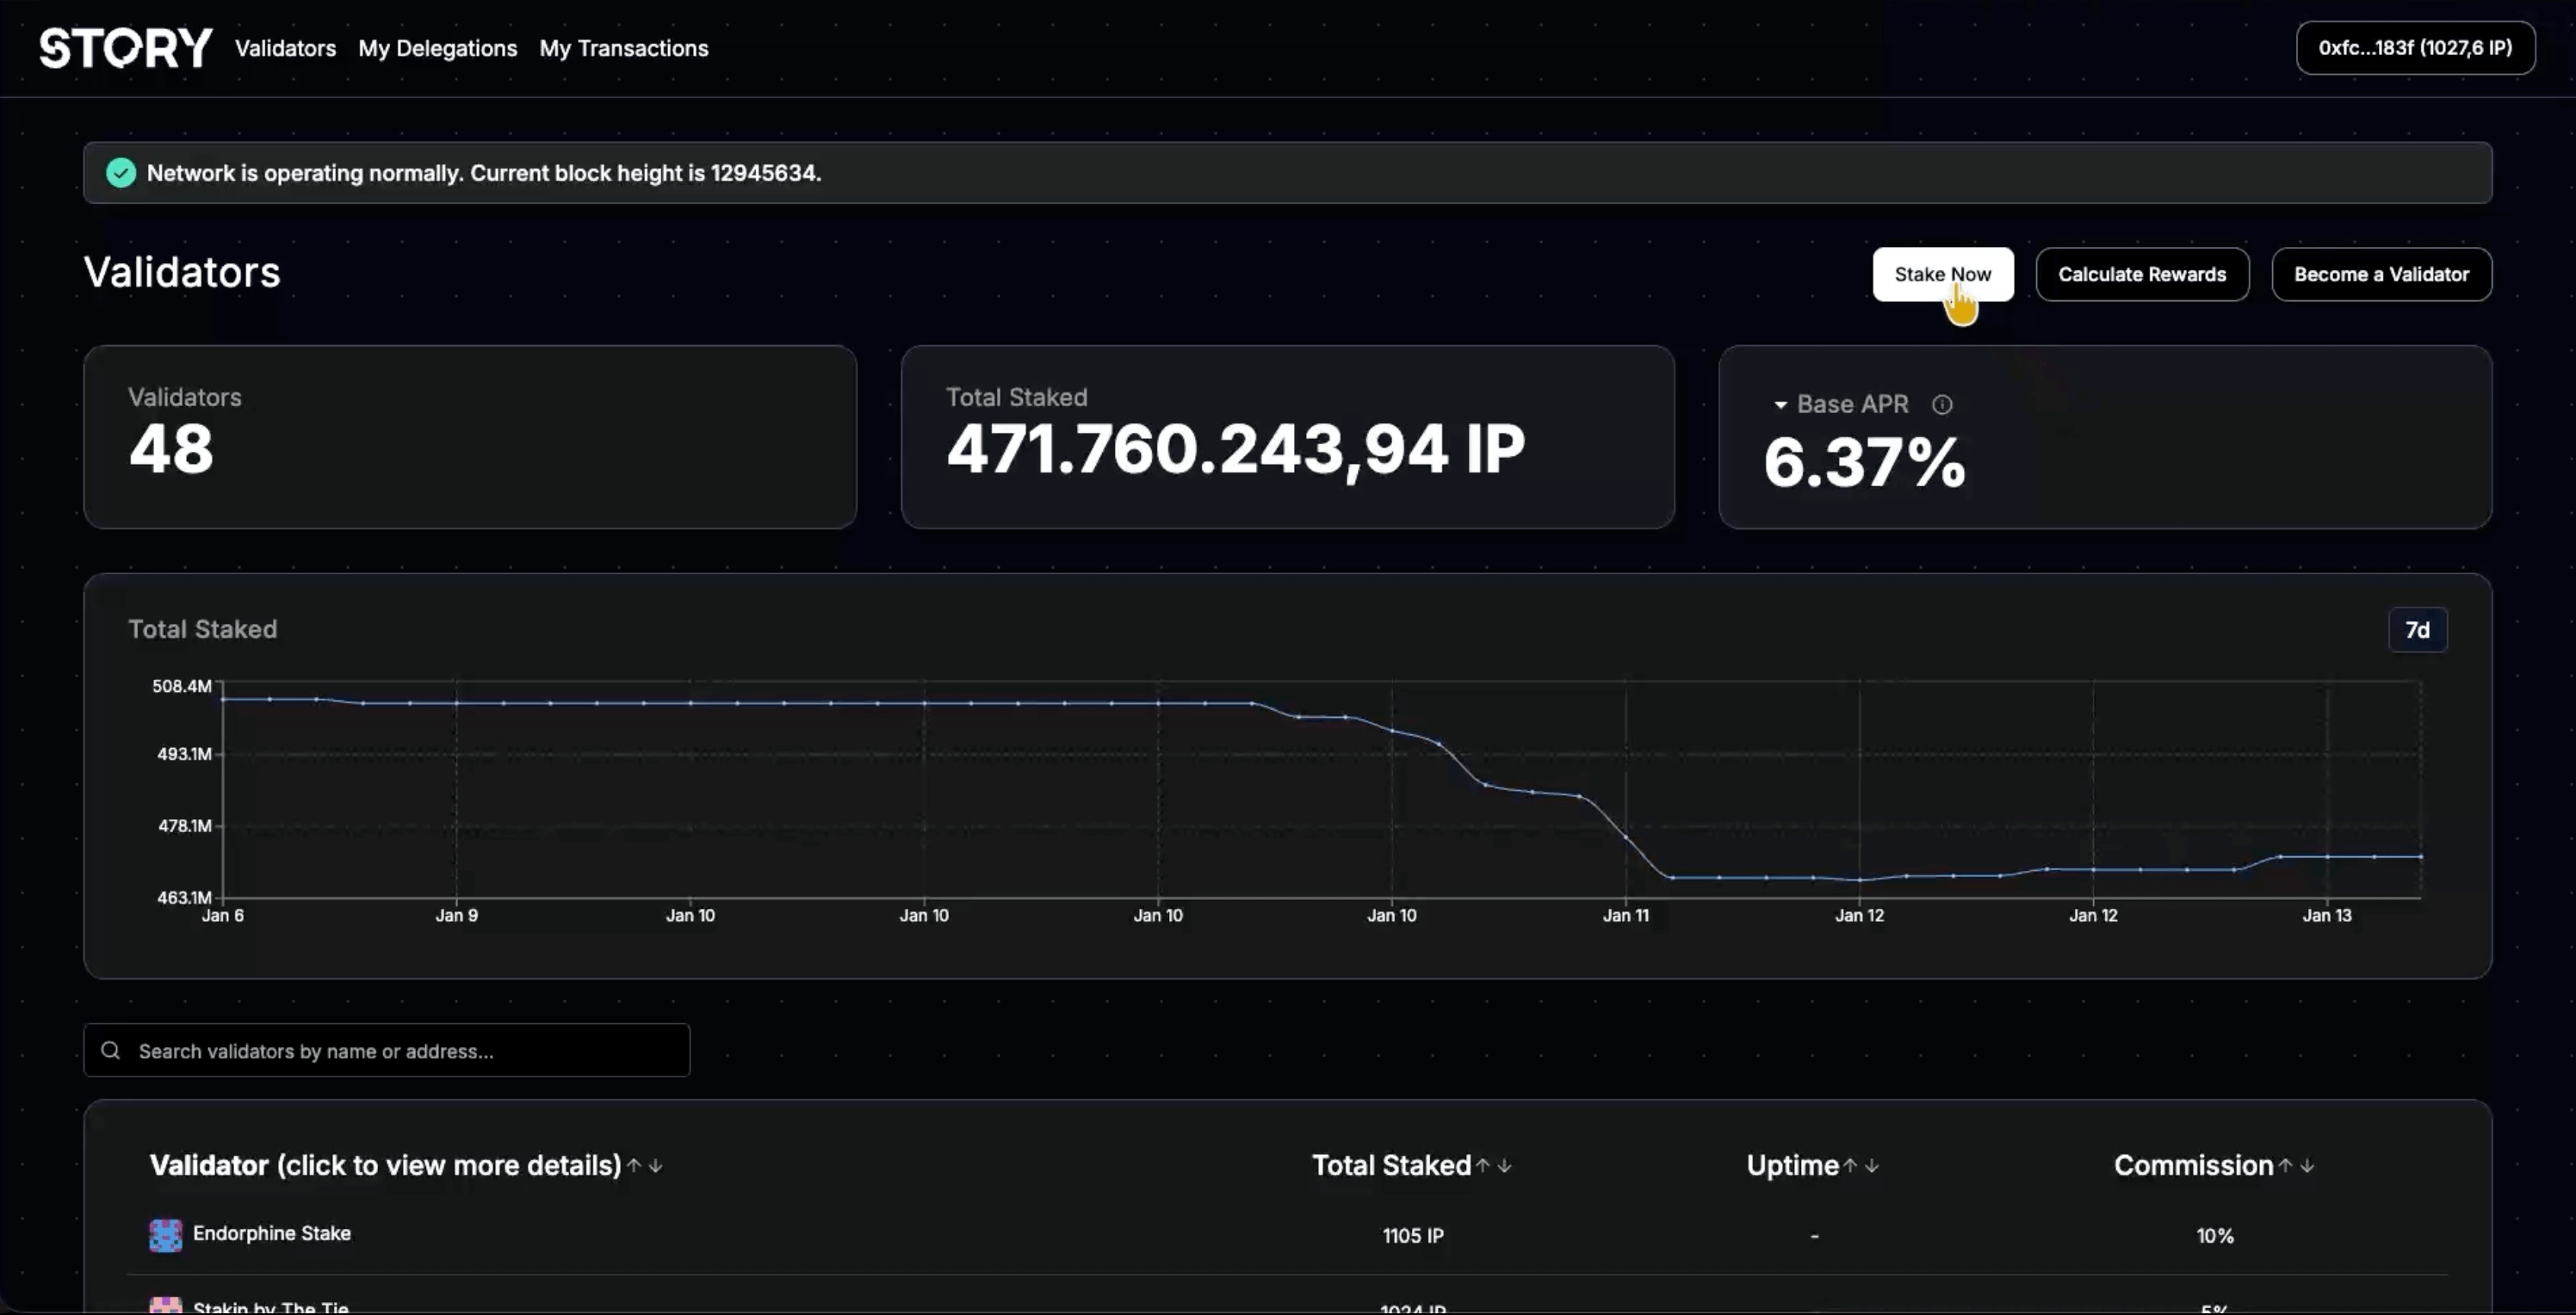Go to My Delegations page
This screenshot has width=2576, height=1315.
click(x=438, y=48)
